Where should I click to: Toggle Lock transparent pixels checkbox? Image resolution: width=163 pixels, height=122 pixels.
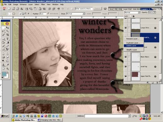[130, 16]
